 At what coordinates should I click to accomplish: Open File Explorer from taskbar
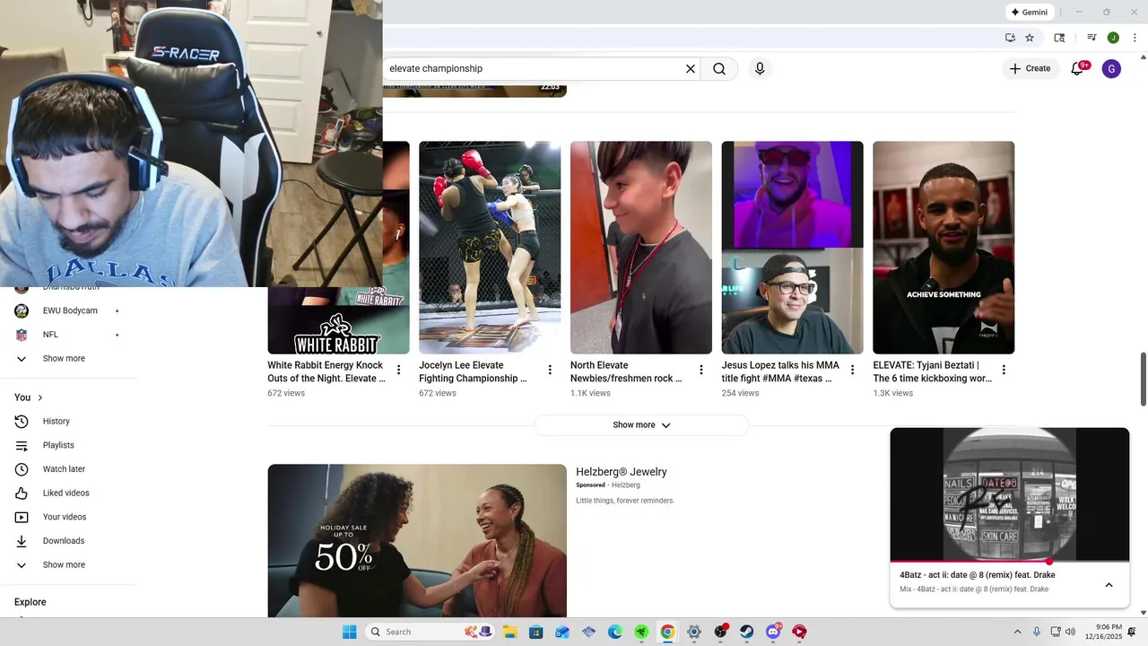(x=509, y=632)
